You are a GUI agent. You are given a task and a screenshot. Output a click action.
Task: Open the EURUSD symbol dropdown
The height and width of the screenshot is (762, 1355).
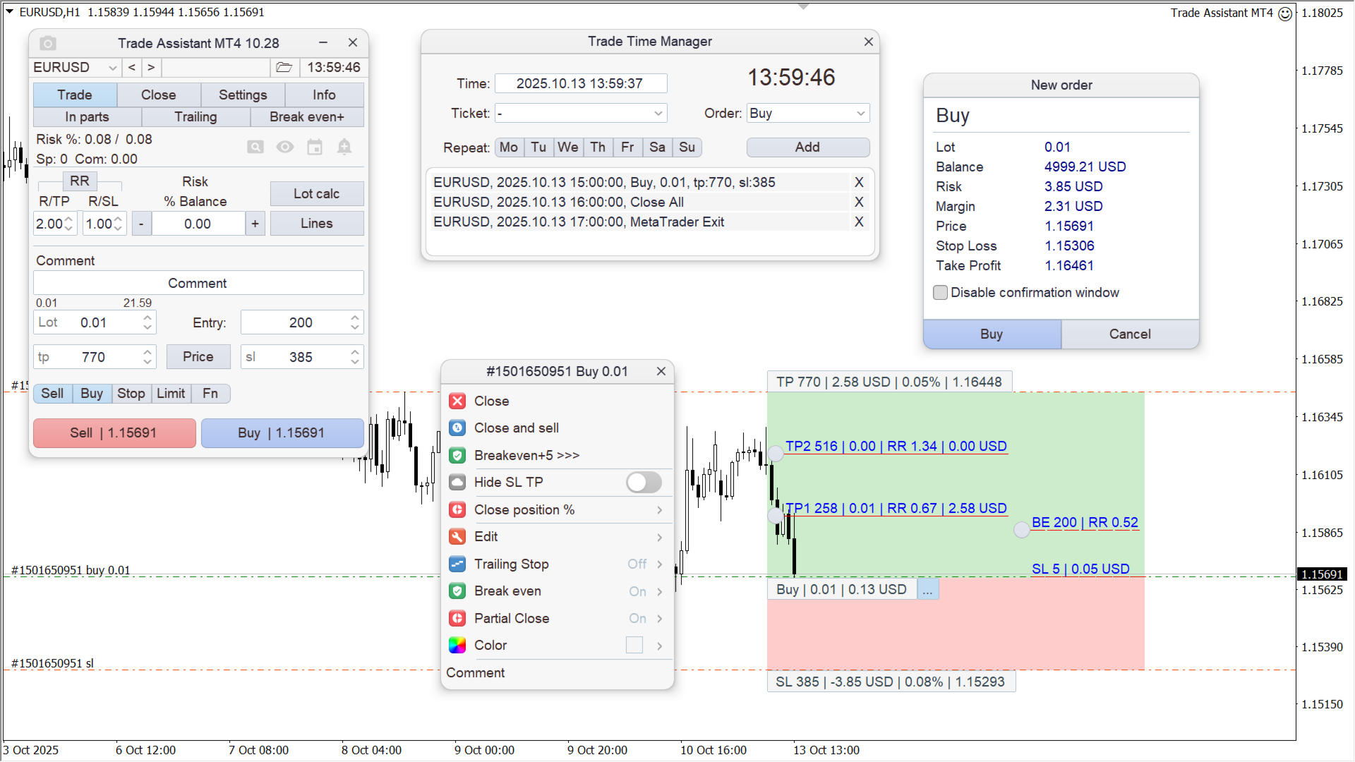112,68
